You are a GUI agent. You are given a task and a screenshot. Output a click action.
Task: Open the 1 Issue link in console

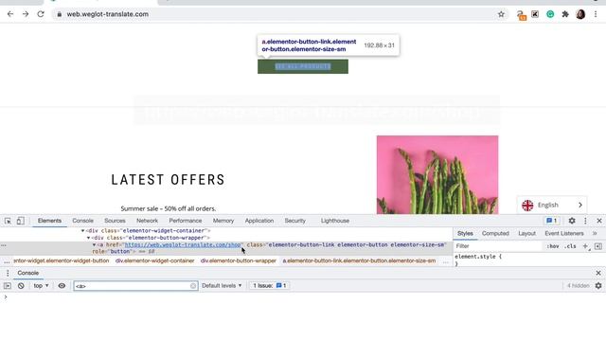269,286
